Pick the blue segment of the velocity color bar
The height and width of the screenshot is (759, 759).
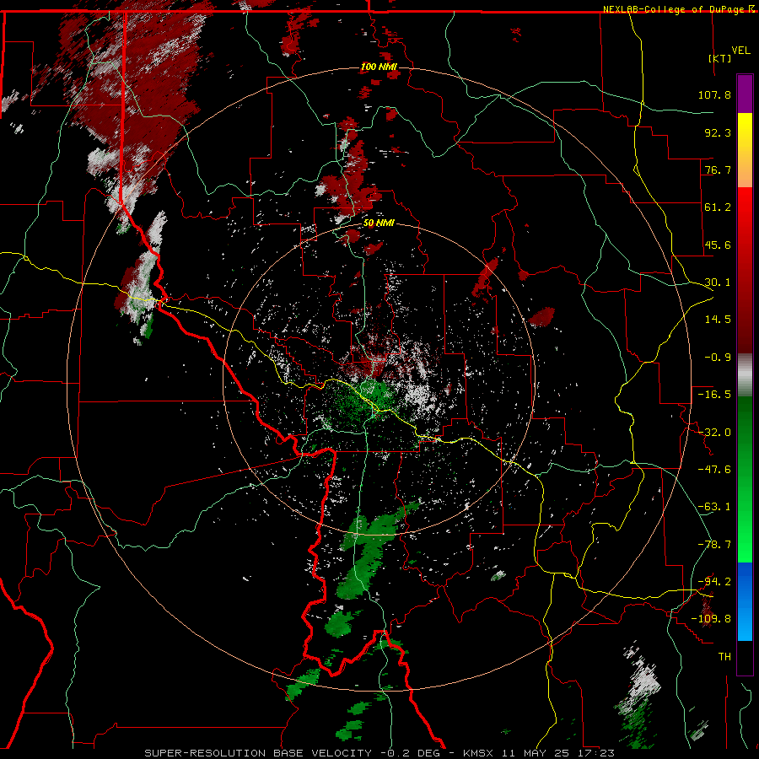coord(745,601)
